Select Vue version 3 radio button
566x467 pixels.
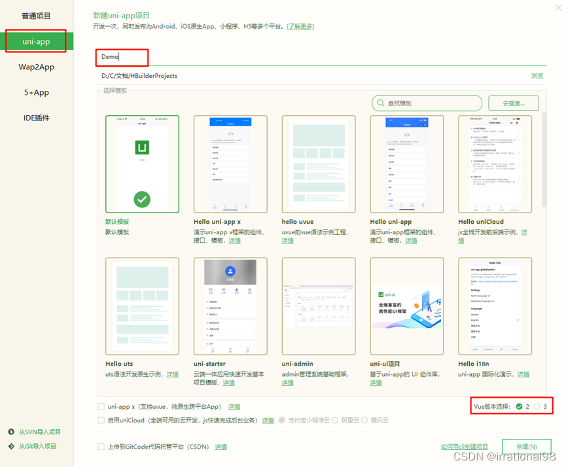pos(537,406)
